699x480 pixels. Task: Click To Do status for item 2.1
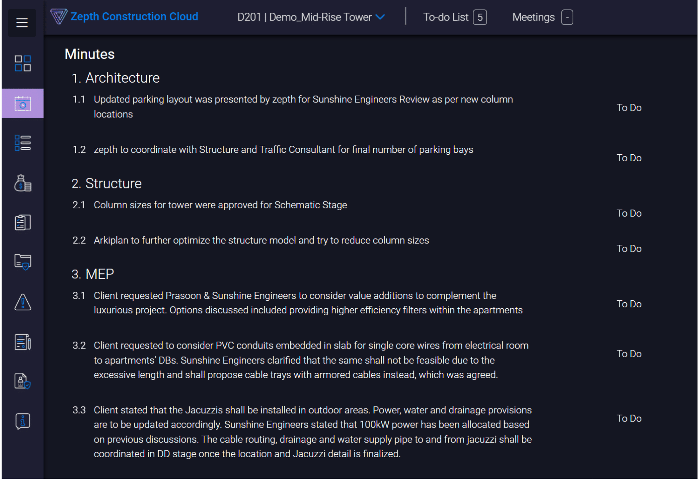pos(629,213)
